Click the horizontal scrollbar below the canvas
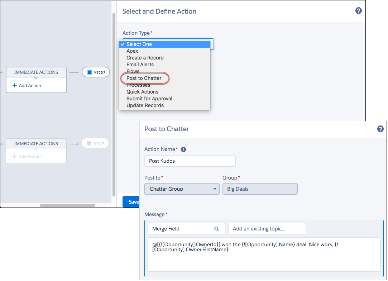Screen dimensions: 388x281 68,205
